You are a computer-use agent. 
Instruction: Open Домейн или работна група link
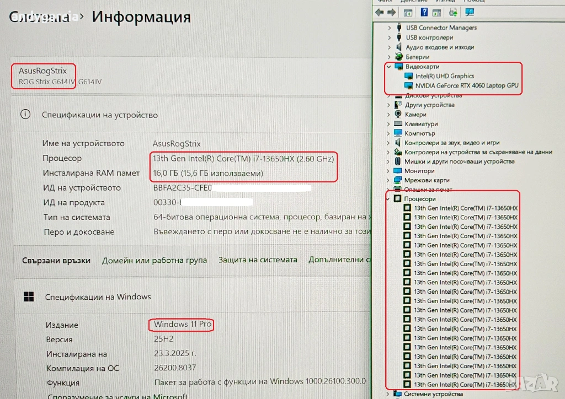154,260
